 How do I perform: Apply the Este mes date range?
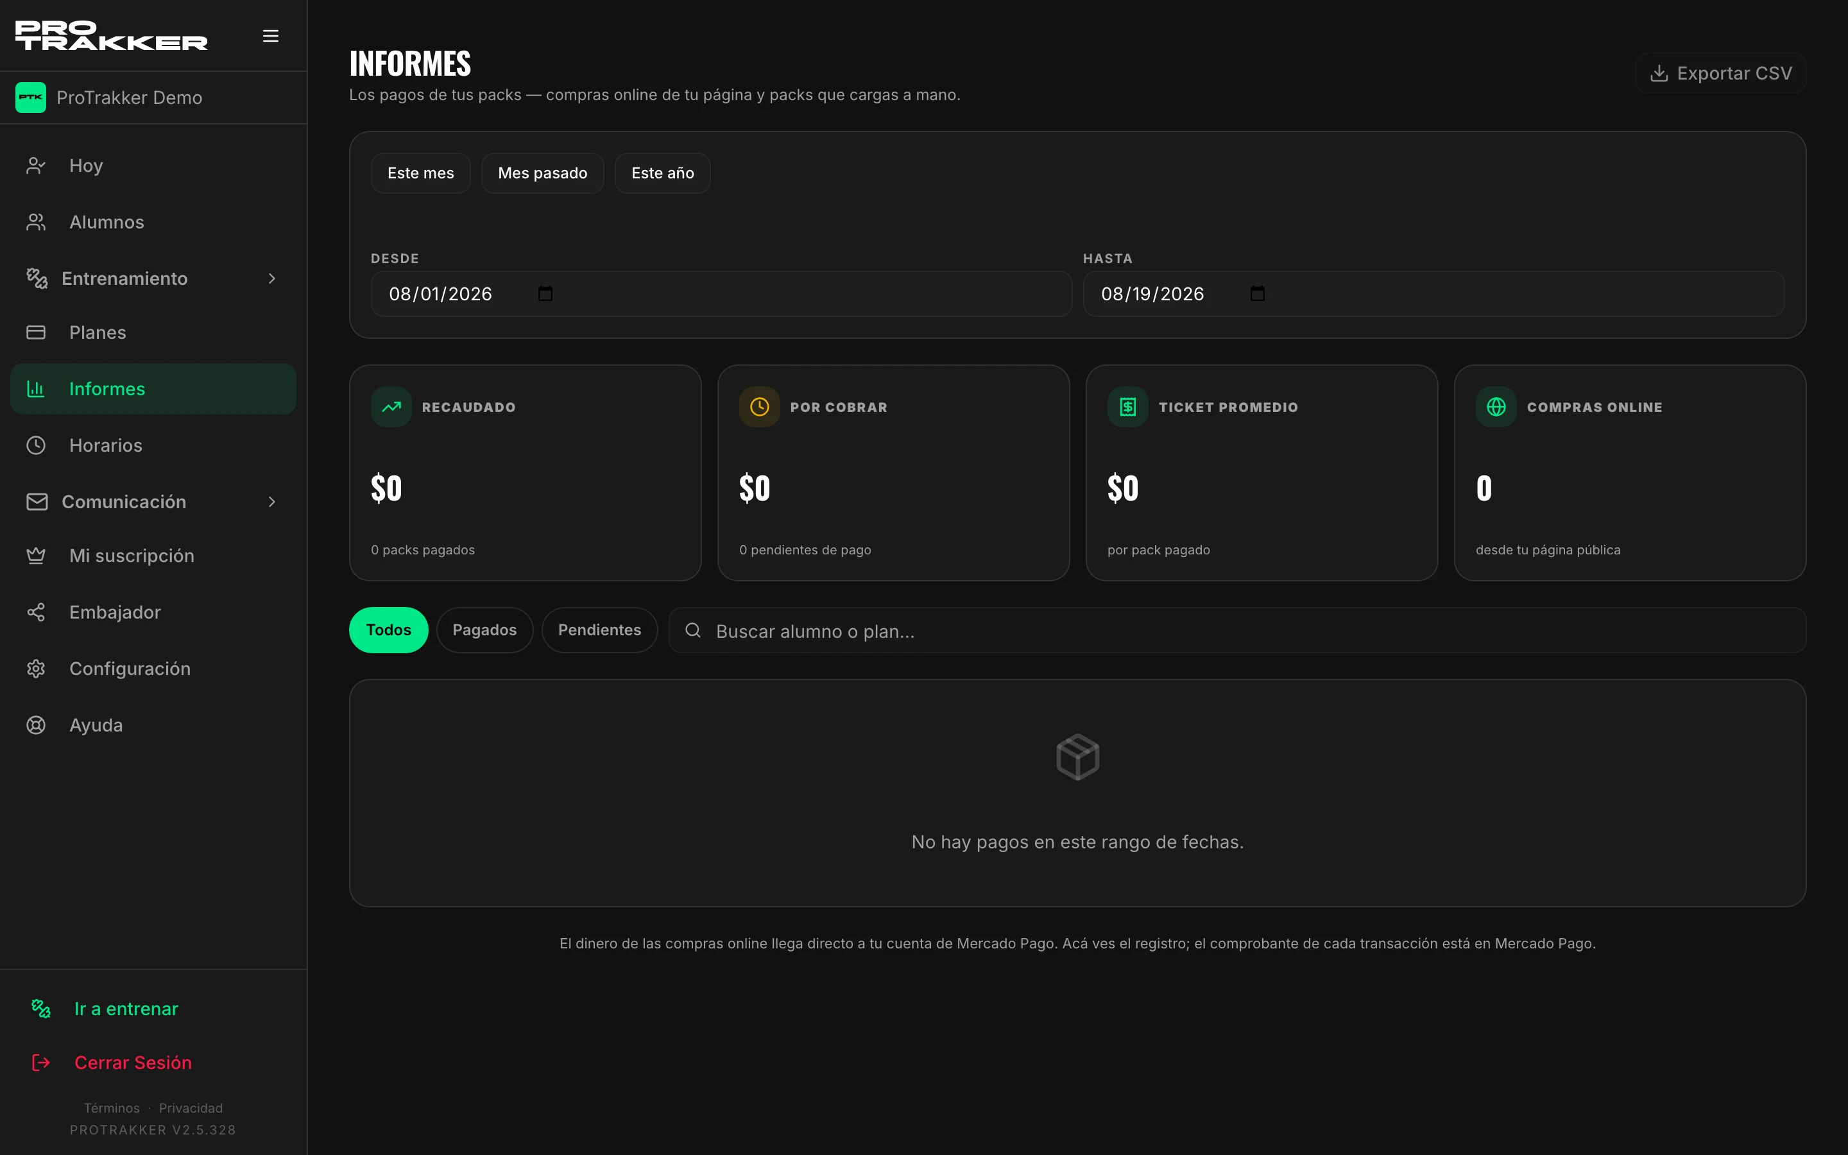click(421, 173)
